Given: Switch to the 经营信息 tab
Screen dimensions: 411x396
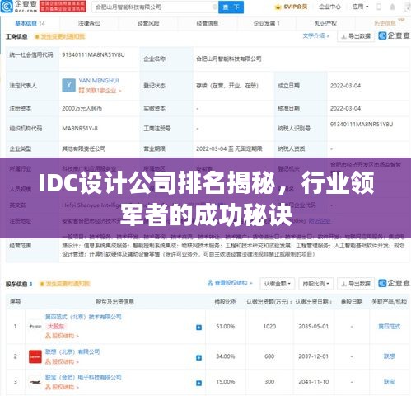Looking at the screenshot, I should pos(208,23).
